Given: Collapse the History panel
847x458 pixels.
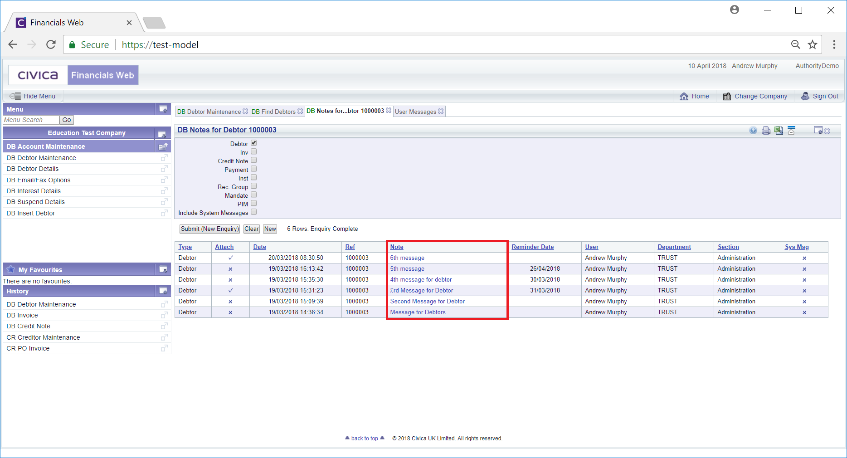Looking at the screenshot, I should tap(163, 291).
